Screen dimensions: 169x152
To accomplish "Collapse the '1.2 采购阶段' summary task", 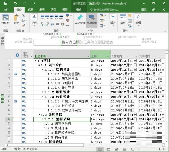I will point(39,115).
